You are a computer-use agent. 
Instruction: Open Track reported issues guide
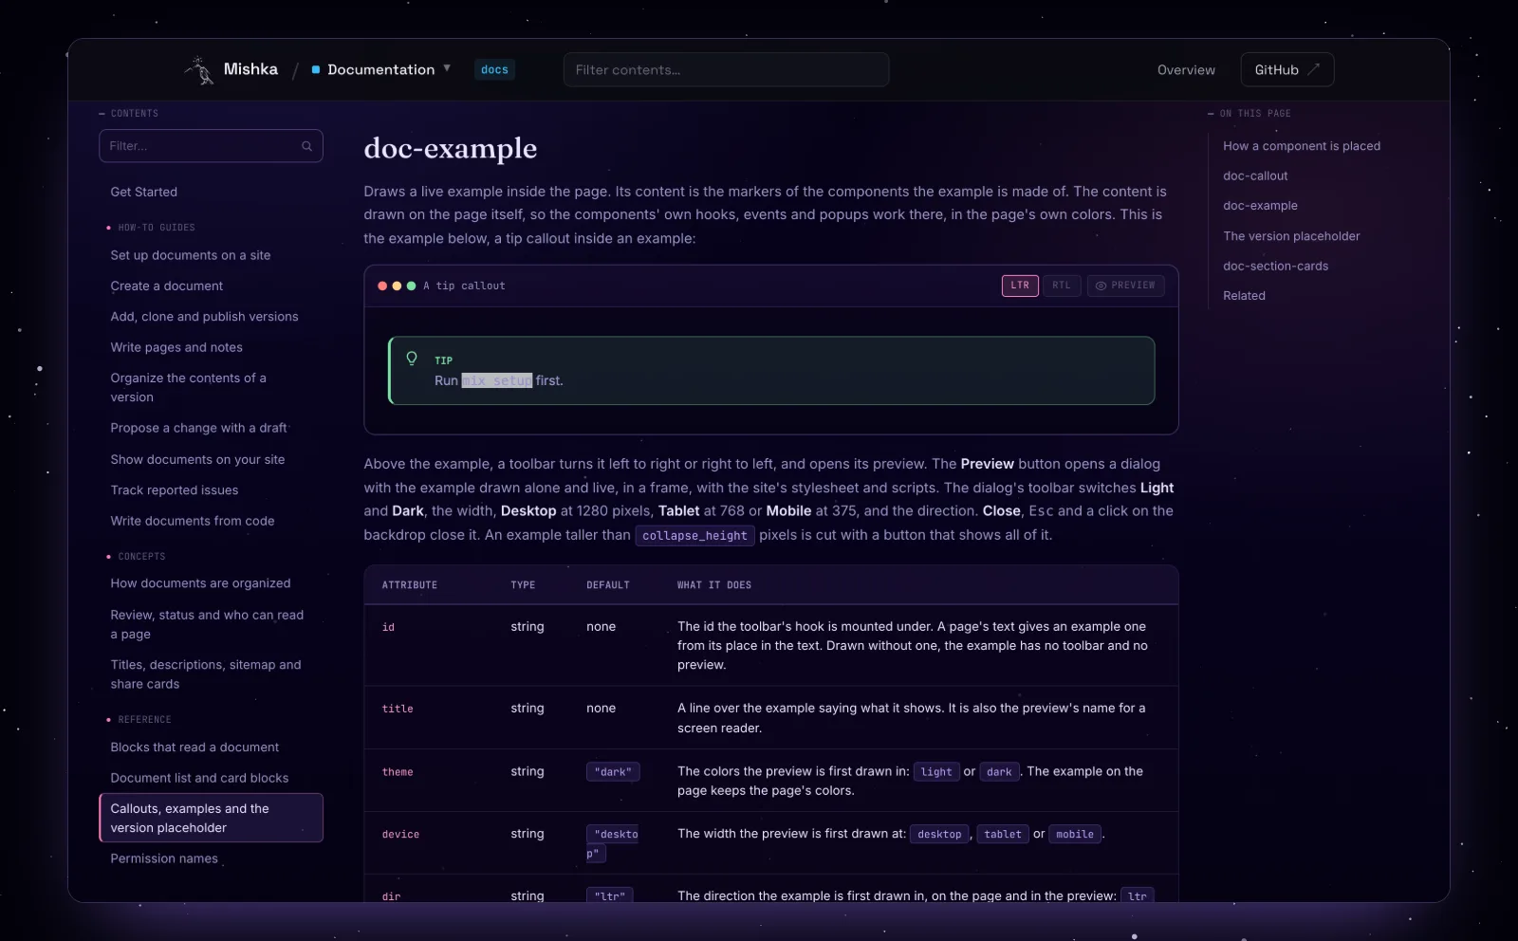pos(175,490)
